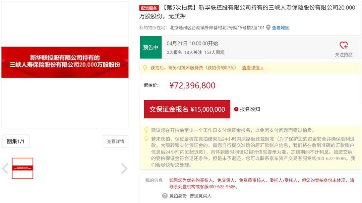Screen dimensions: 362x203
Task: Click the heart icon to follow this item
Action: [344, 45]
